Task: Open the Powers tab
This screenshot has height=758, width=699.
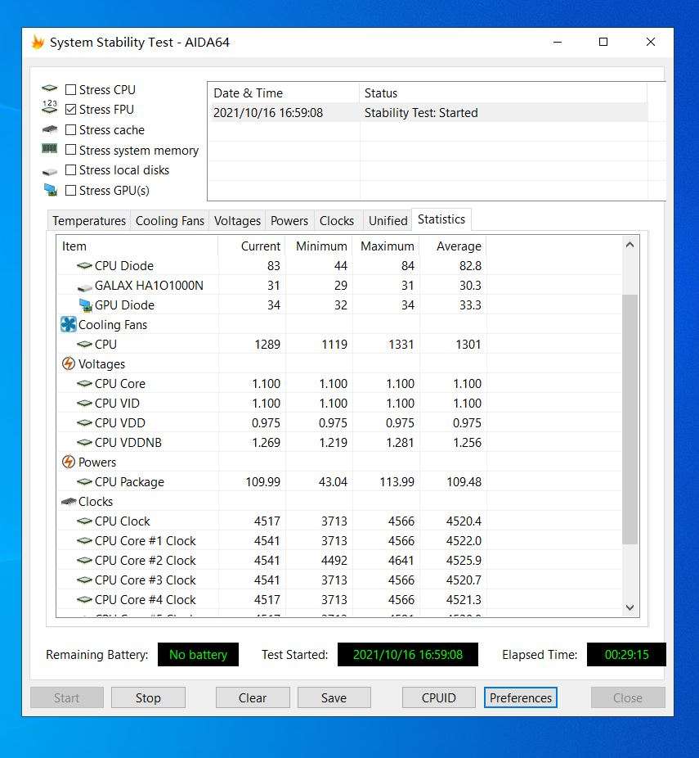Action: coord(289,220)
